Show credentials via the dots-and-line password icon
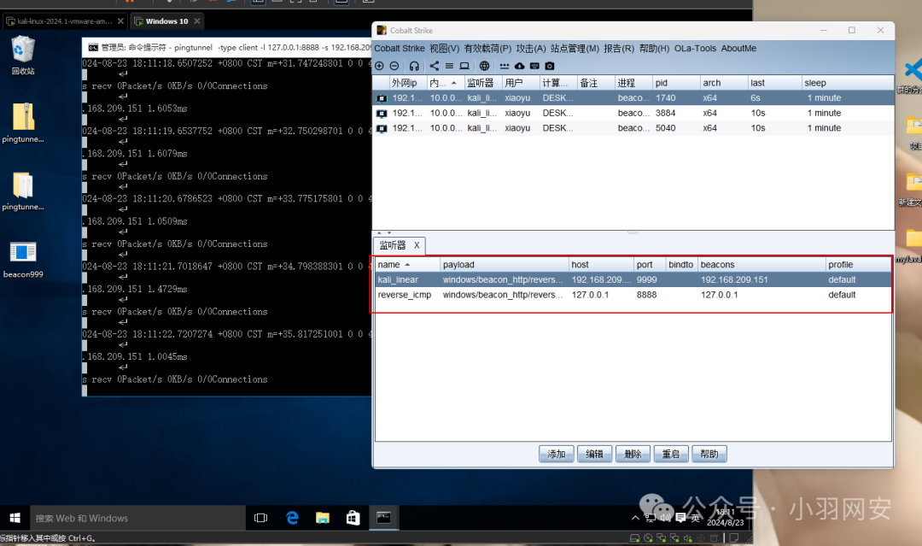The height and width of the screenshot is (546, 922). [x=505, y=66]
